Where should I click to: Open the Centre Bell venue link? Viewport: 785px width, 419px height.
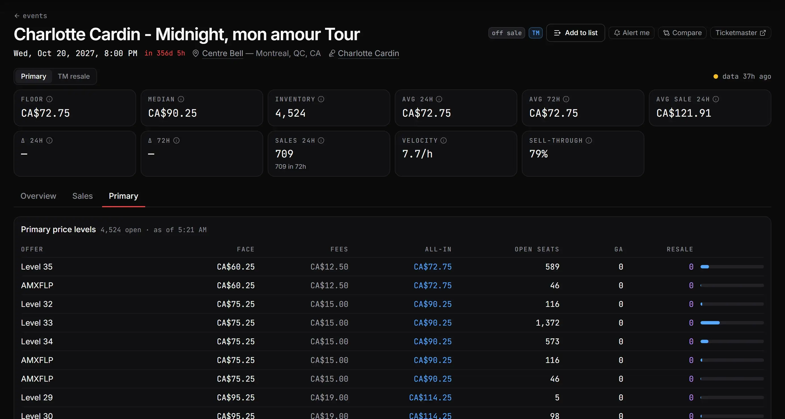(x=222, y=54)
